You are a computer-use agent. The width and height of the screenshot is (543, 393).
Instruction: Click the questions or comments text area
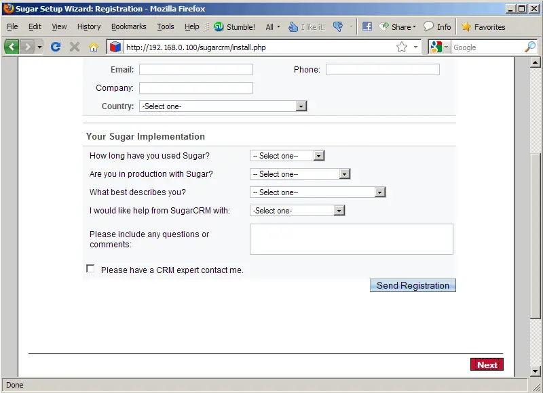(352, 239)
